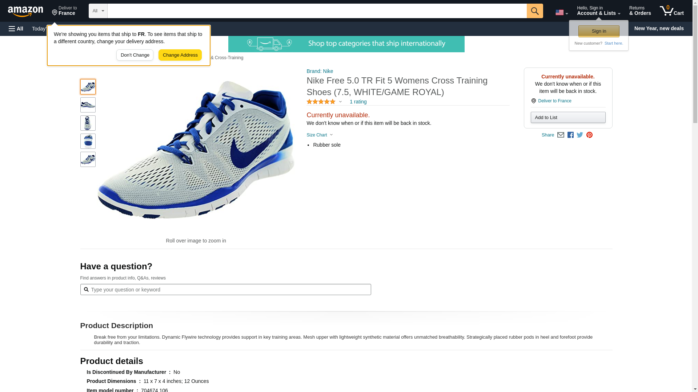
Task: Open Returns & Orders
Action: click(640, 11)
